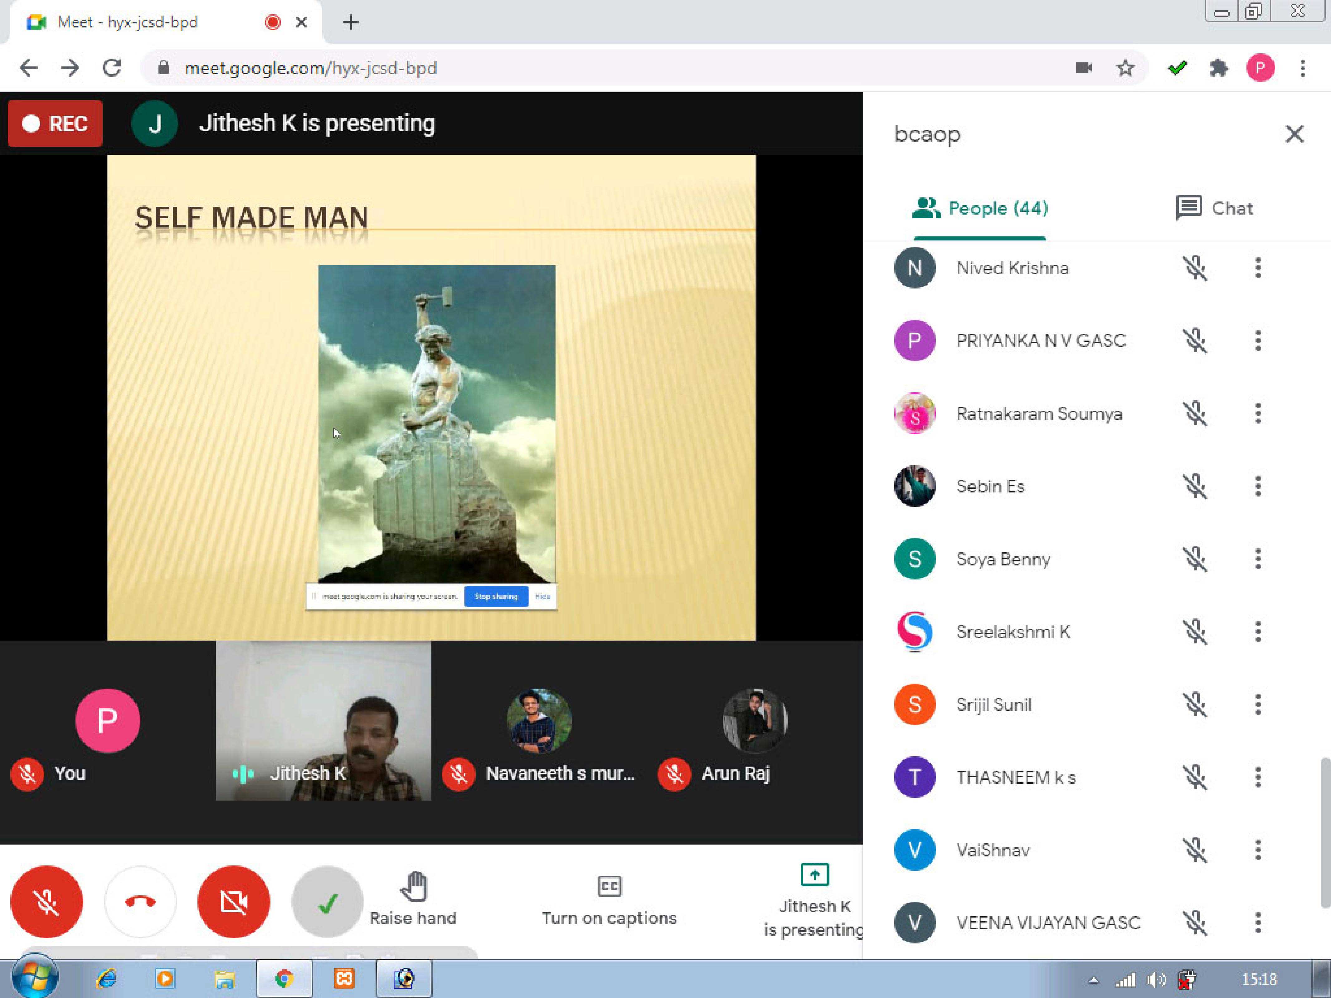Leave the call with the hang-up button

pos(140,902)
